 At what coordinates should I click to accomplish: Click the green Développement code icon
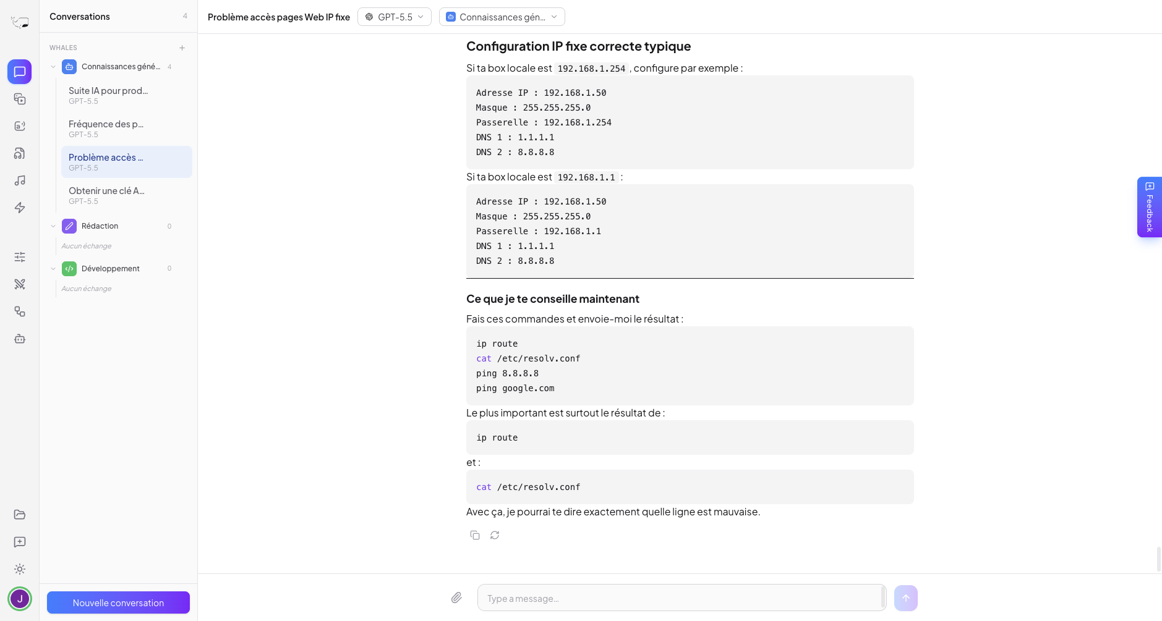69,269
